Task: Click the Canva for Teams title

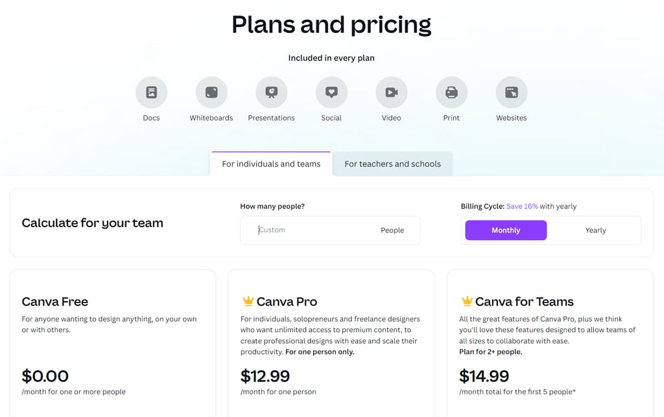Action: click(524, 302)
